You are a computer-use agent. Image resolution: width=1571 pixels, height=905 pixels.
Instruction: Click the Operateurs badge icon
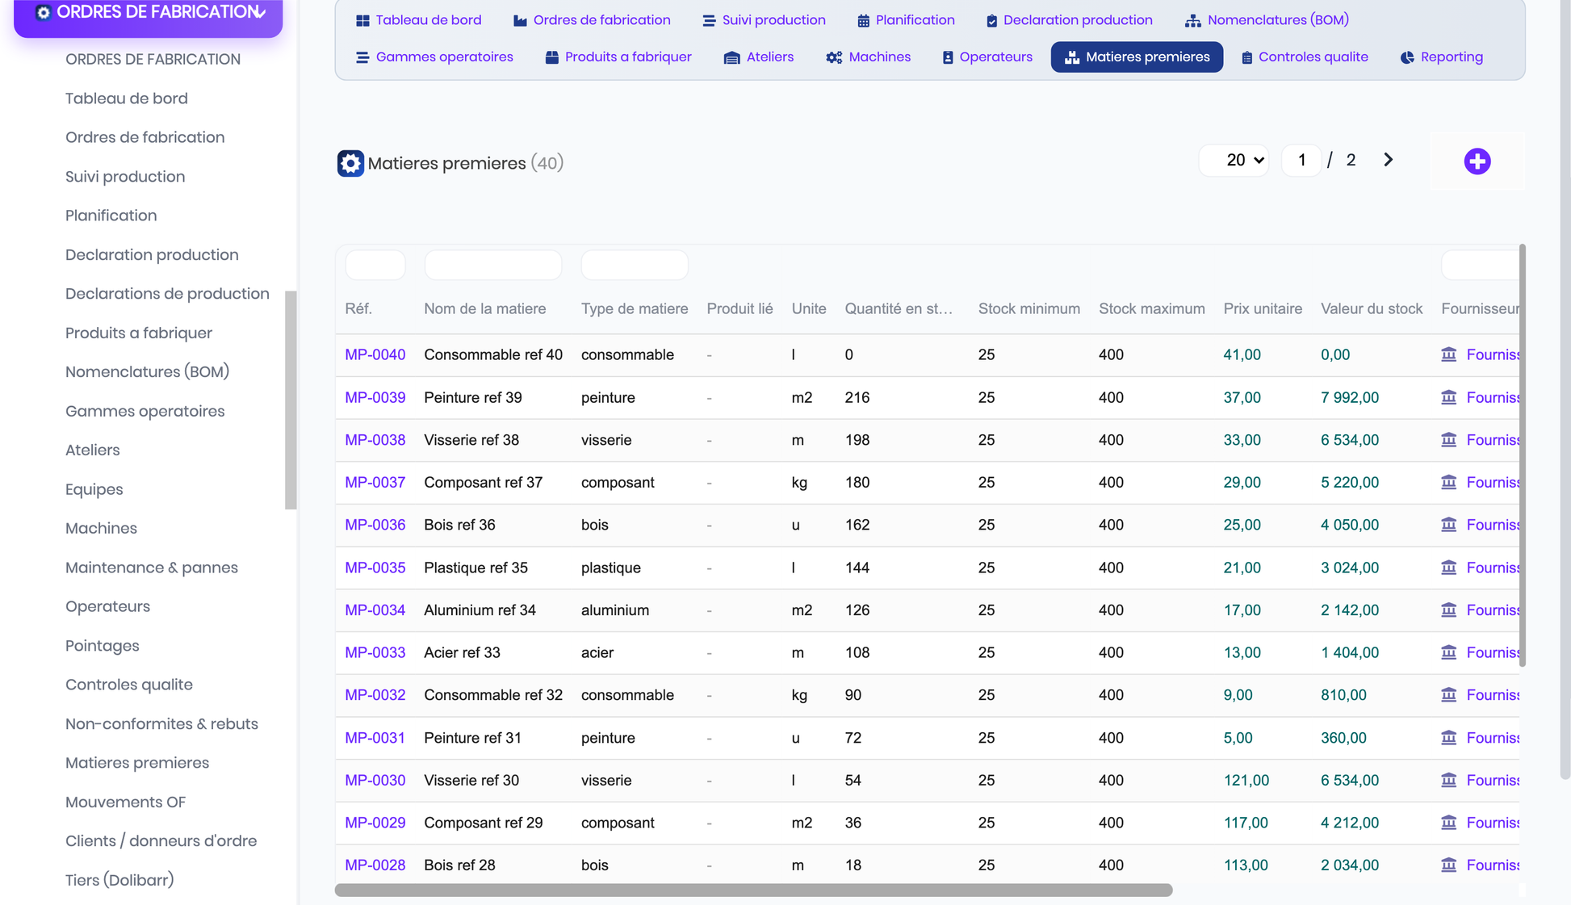[948, 57]
